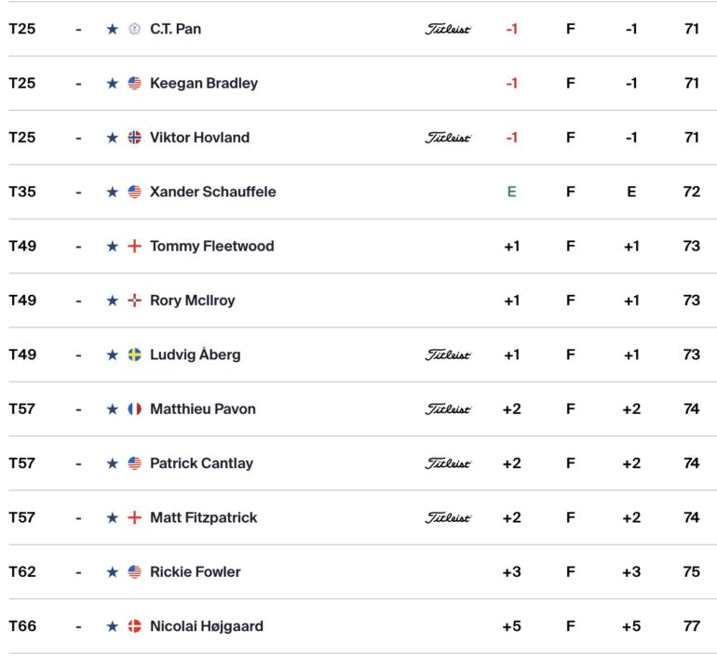This screenshot has width=717, height=656.
Task: Expand Tommy Fleetwood row via T49 position
Action: pyautogui.click(x=22, y=247)
